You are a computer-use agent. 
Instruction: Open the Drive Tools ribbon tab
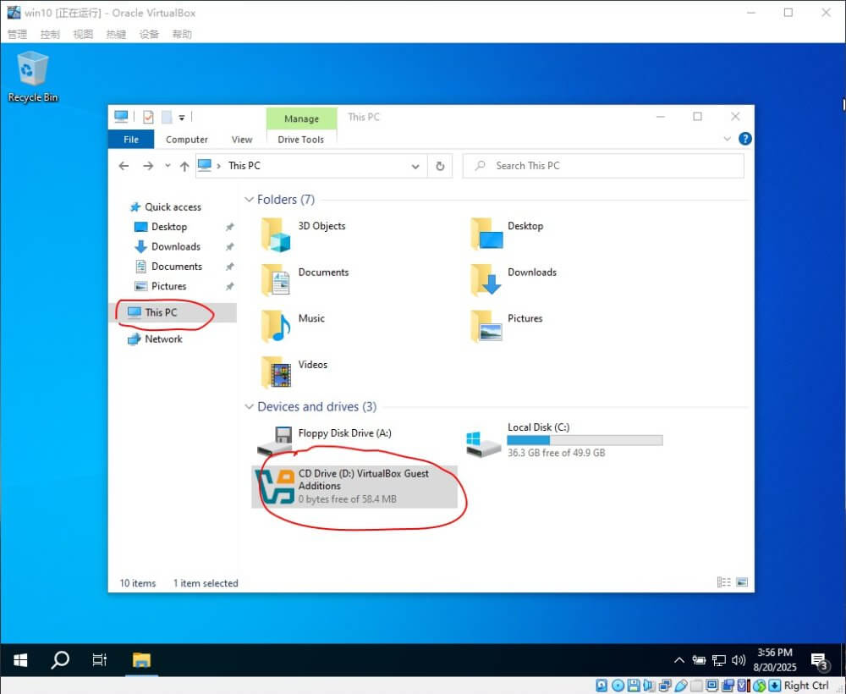[301, 140]
